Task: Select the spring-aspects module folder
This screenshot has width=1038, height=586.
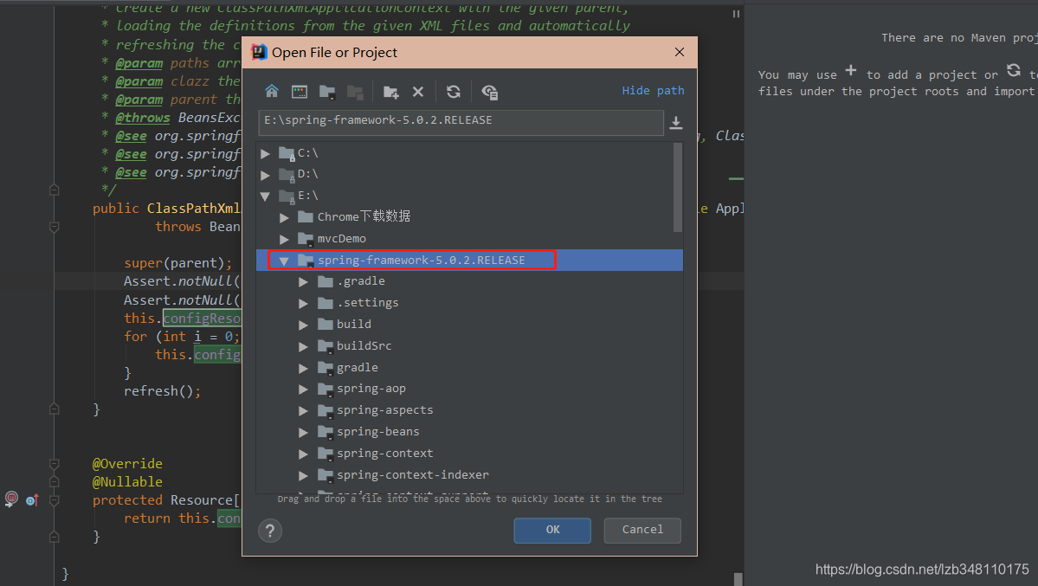Action: [x=469, y=410]
